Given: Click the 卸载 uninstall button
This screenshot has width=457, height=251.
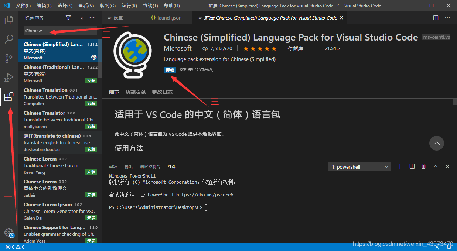Looking at the screenshot, I should 170,69.
